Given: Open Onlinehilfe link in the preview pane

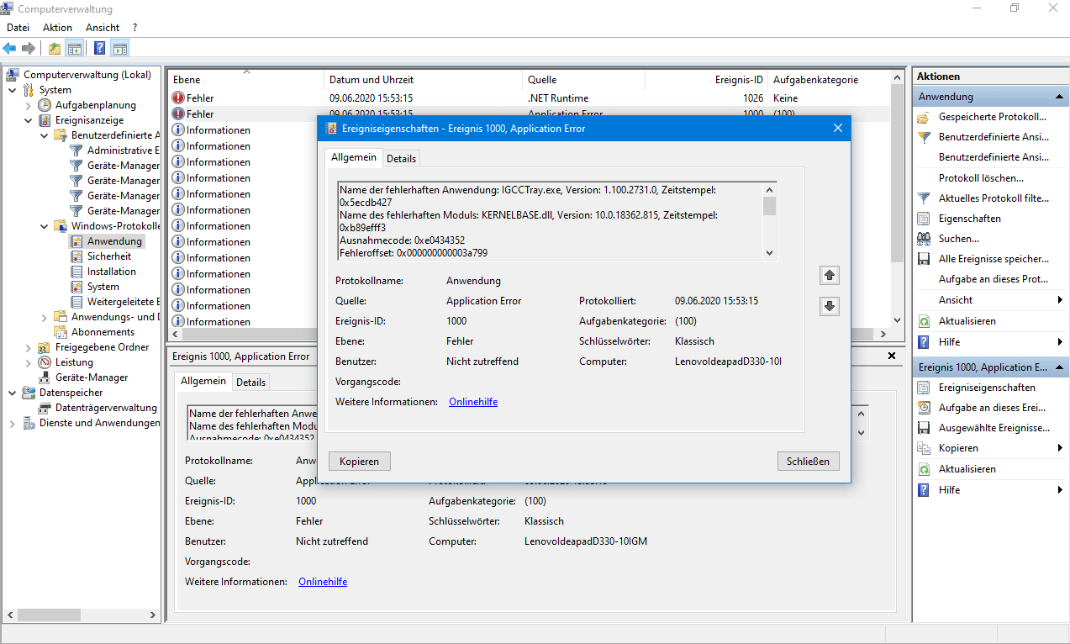Looking at the screenshot, I should (323, 582).
